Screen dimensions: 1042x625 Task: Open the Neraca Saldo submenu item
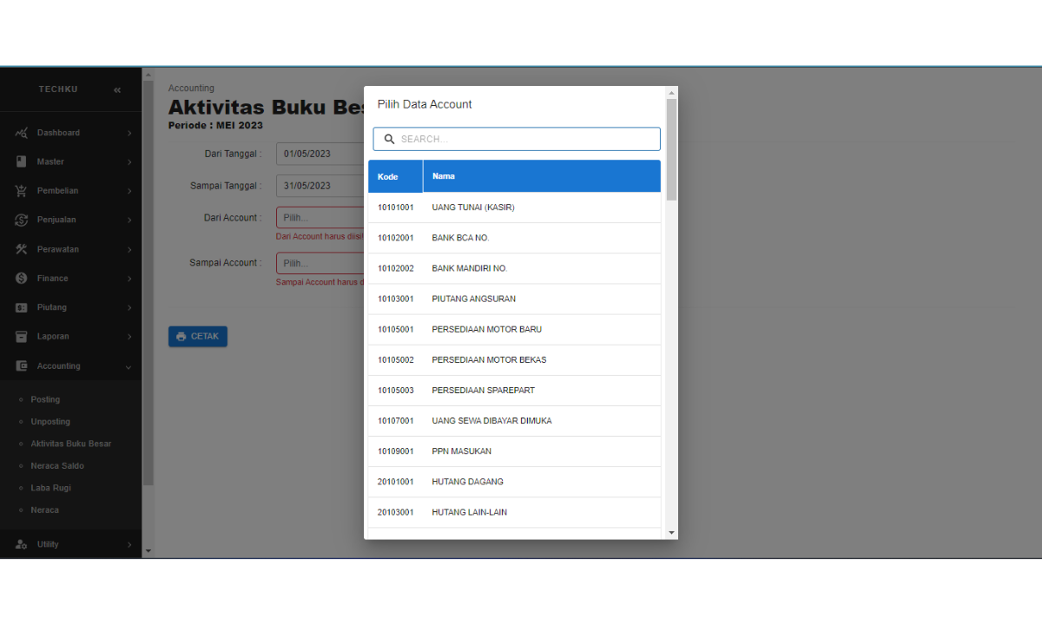57,466
